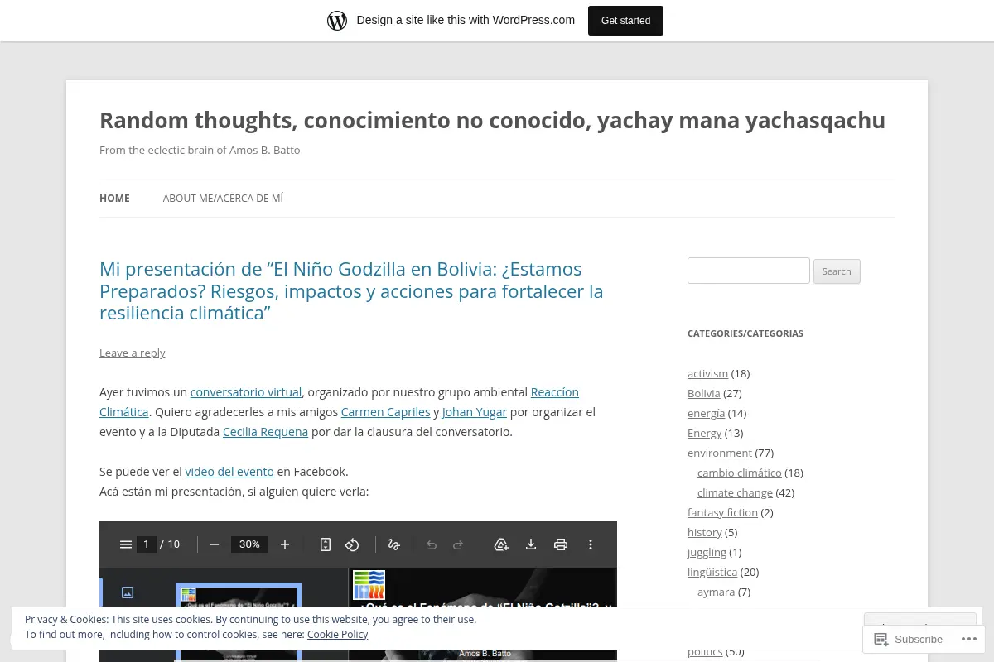Go to the HOME menu item

click(114, 199)
